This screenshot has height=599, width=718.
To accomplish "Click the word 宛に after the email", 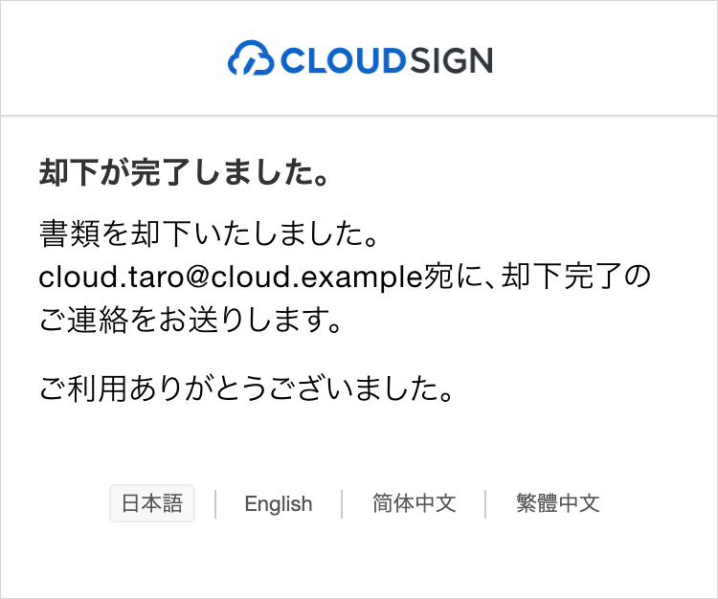I will (450, 277).
